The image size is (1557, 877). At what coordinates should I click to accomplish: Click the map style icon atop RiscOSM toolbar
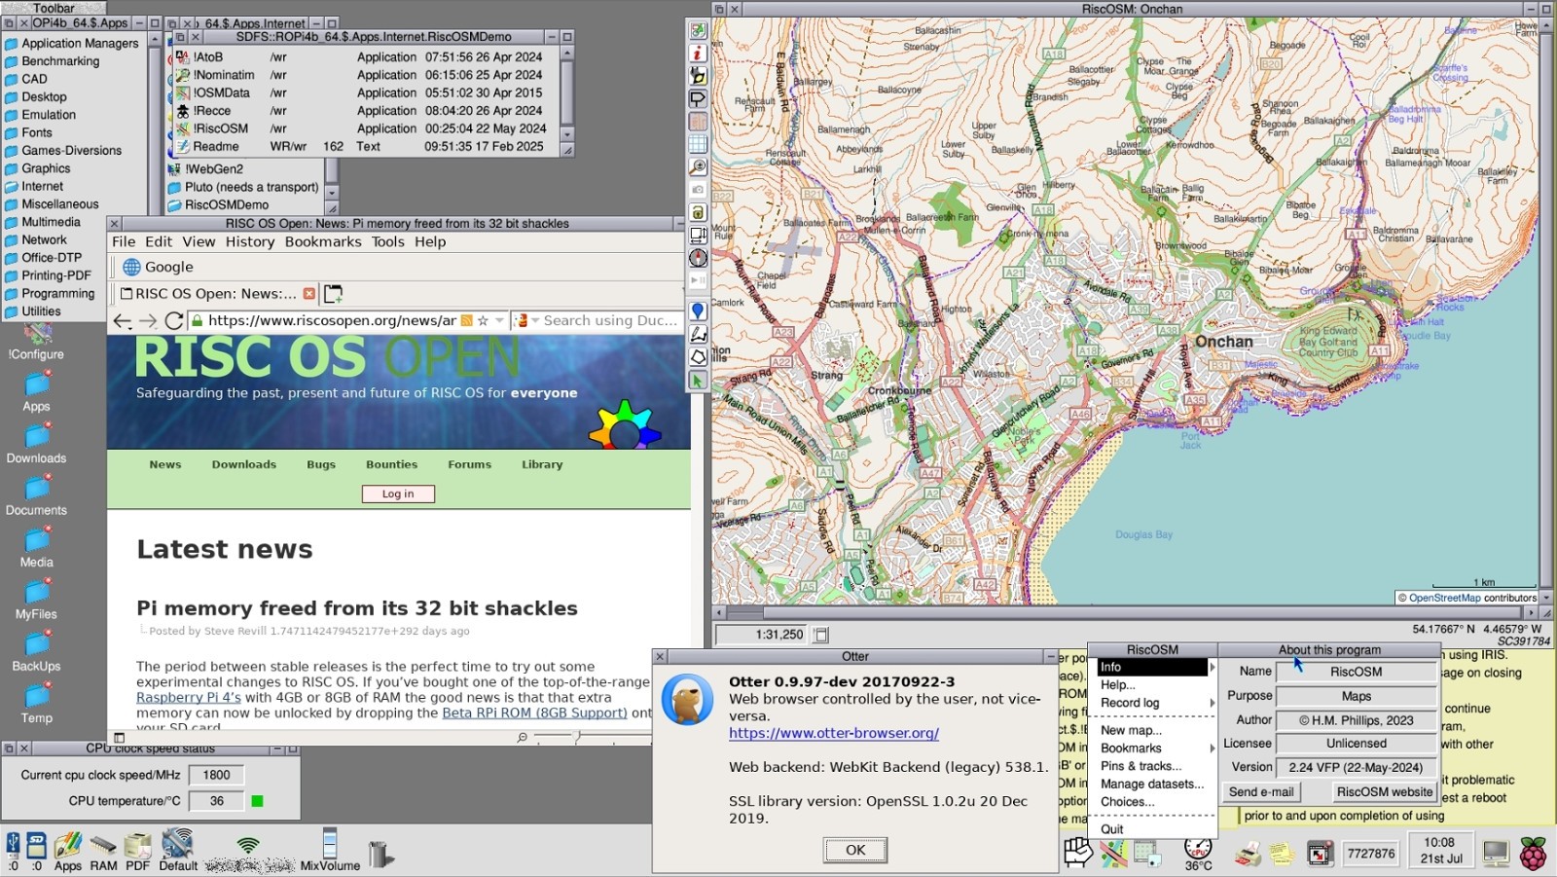pos(698,30)
